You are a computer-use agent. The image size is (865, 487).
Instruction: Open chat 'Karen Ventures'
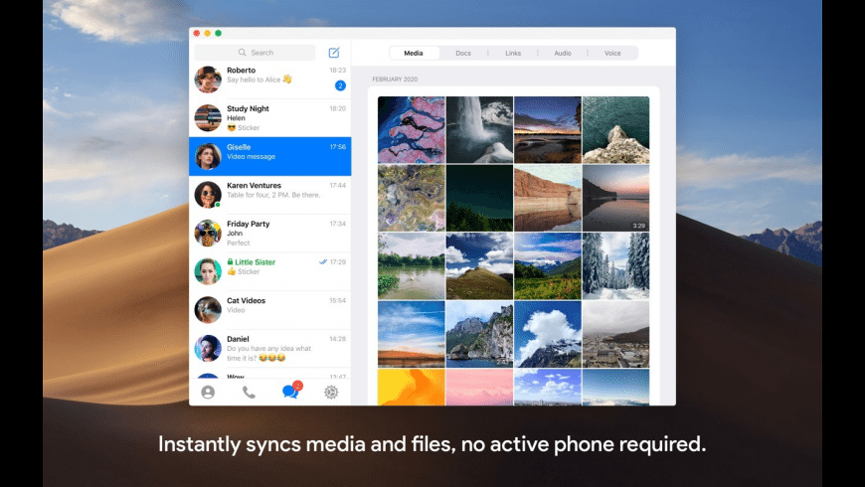270,195
